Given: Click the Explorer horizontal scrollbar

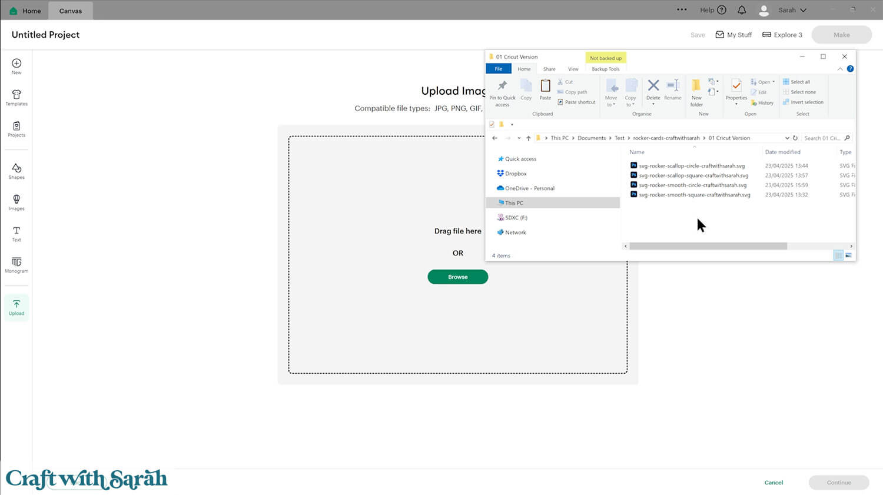Looking at the screenshot, I should pyautogui.click(x=708, y=246).
